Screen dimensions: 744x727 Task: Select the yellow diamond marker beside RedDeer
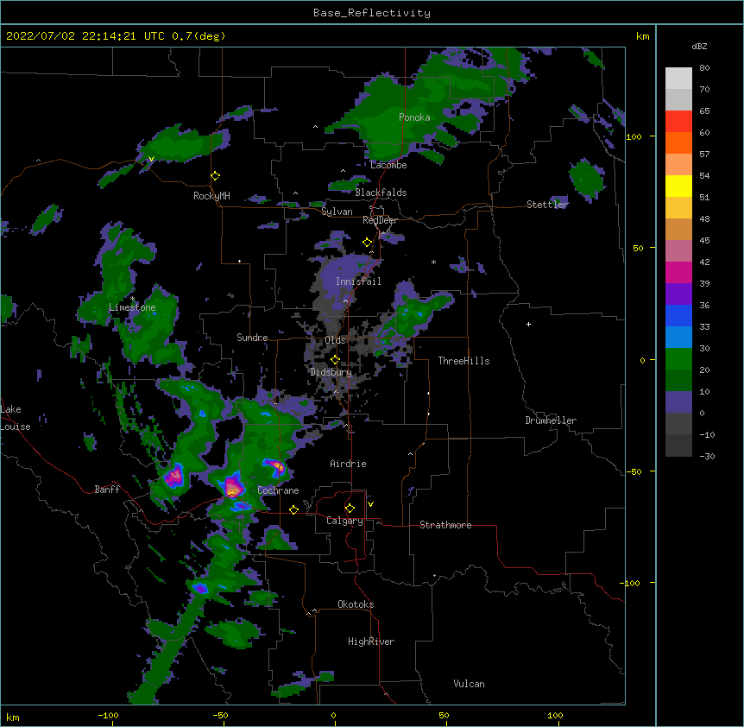368,243
